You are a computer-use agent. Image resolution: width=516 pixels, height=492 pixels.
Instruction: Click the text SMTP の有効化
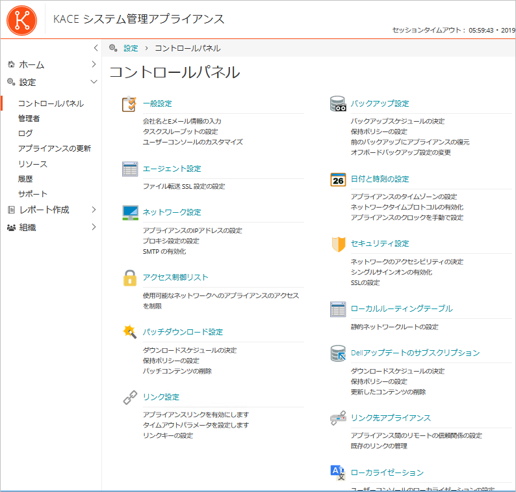coord(164,251)
